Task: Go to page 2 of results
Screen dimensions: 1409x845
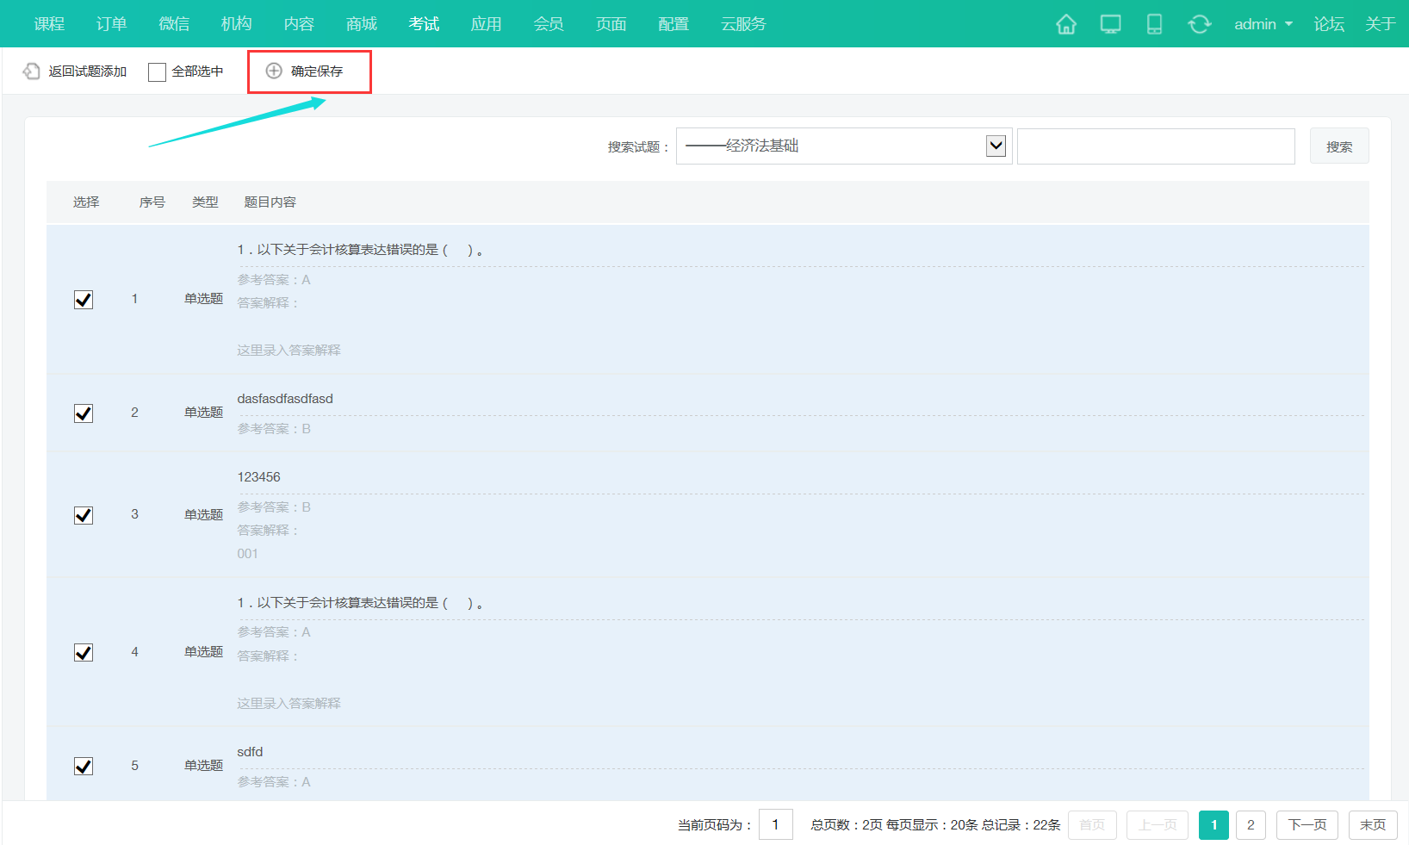Action: [1251, 825]
